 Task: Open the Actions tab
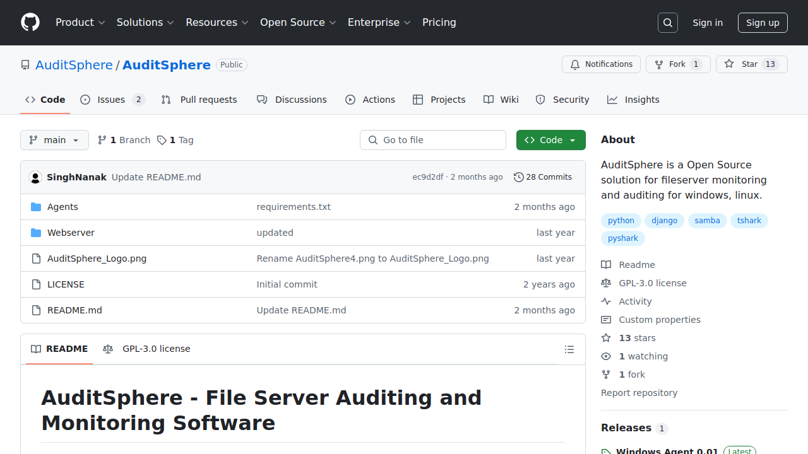coord(370,100)
